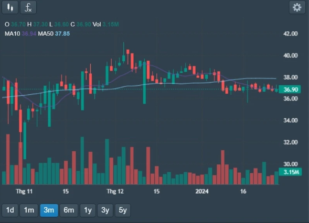Viewport: 309px width, 223px height.
Task: Click the 36.90 current price tag
Action: (290, 90)
